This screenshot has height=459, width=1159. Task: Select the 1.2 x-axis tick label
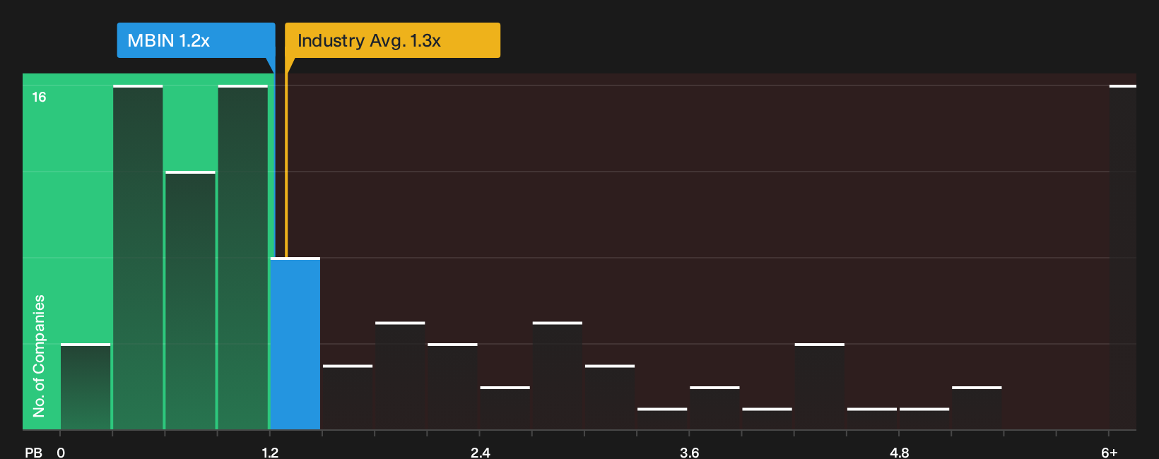pos(270,453)
